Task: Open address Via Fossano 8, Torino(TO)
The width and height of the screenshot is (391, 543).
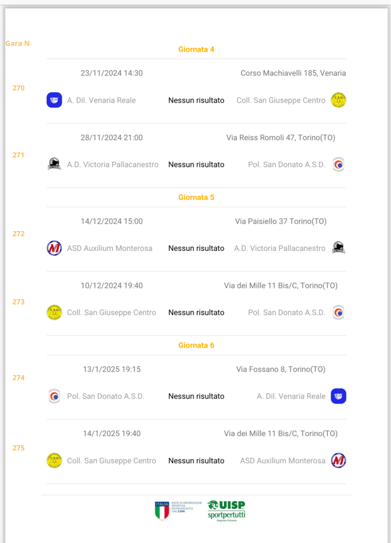Action: [x=281, y=369]
